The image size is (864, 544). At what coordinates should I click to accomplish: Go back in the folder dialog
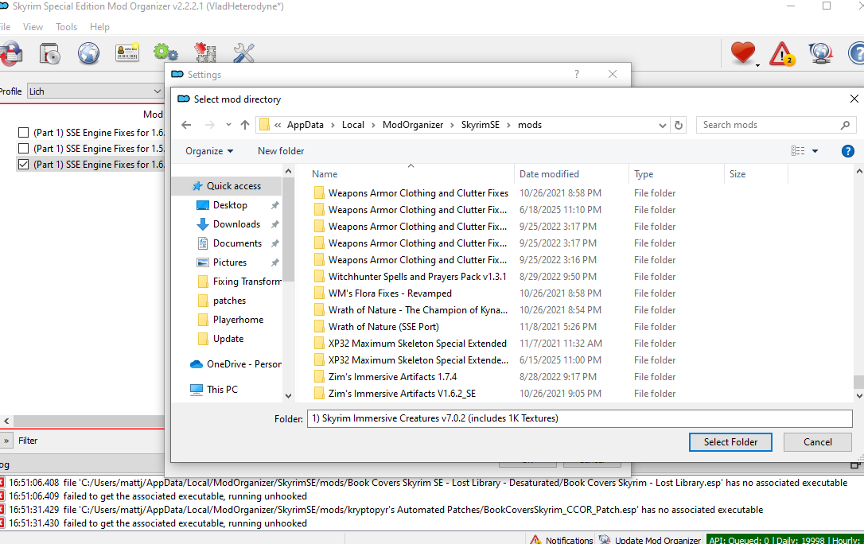coord(186,125)
